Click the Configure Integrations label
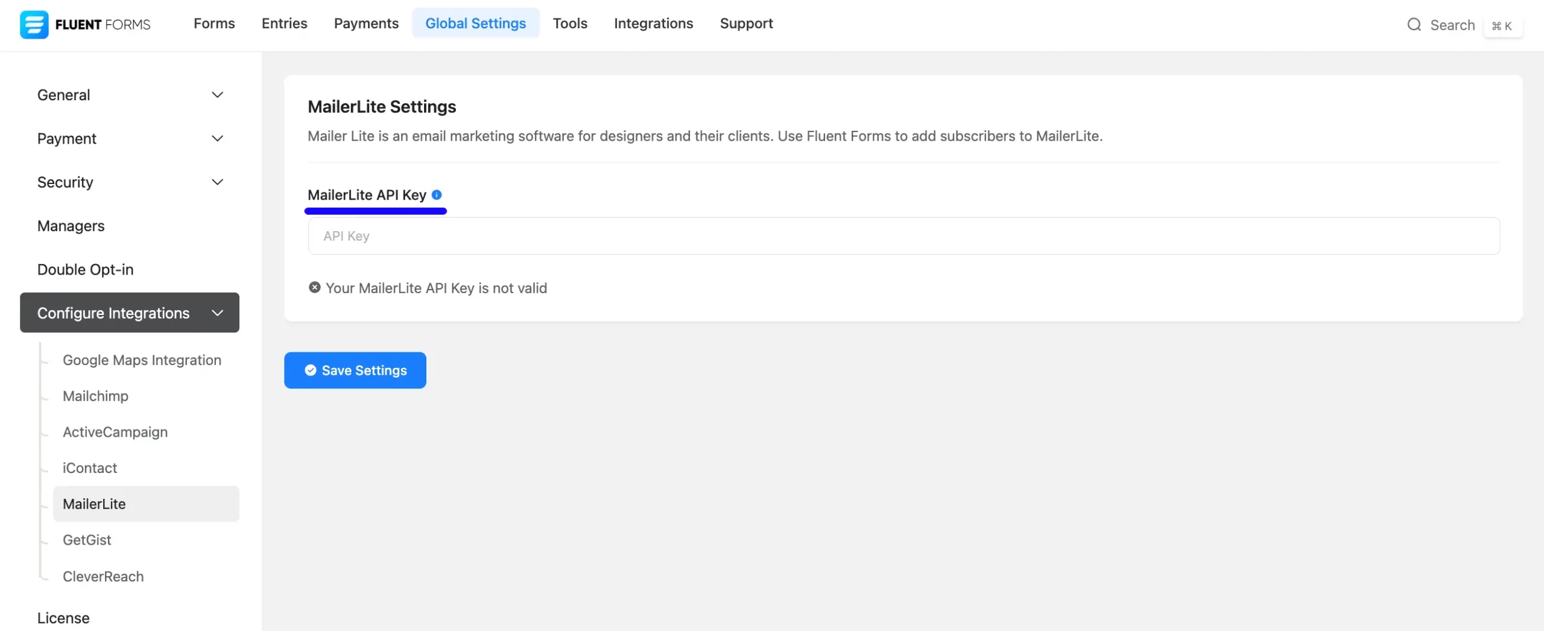 pos(113,313)
